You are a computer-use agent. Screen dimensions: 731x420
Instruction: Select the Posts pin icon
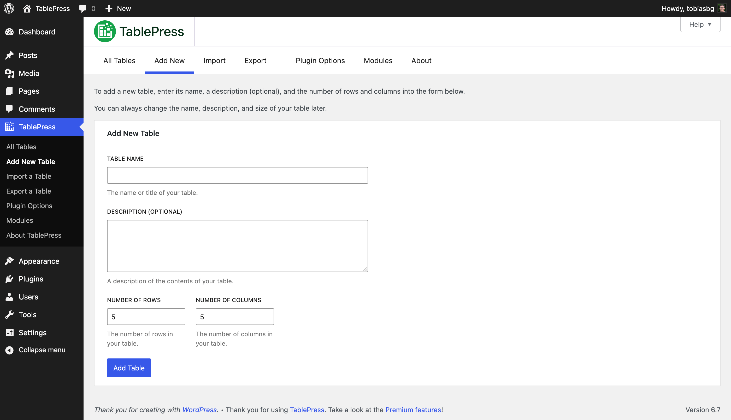pyautogui.click(x=9, y=55)
